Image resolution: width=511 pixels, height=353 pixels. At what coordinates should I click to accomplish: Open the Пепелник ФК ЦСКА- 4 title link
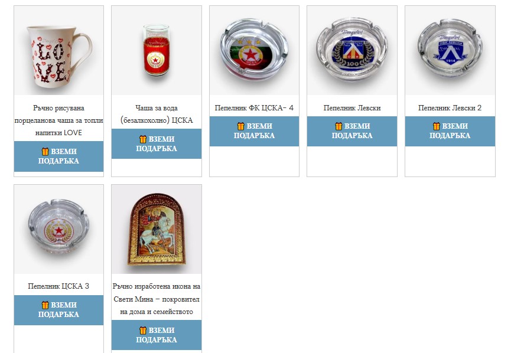[254, 108]
